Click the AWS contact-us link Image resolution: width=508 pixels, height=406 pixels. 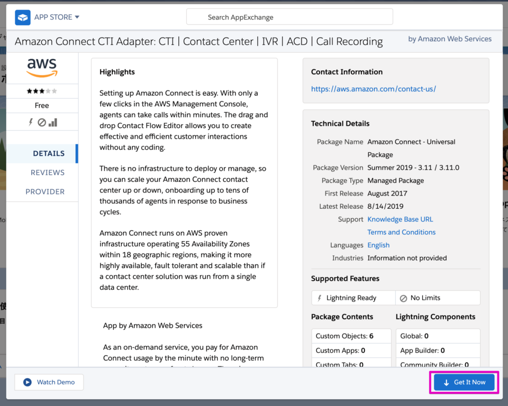coord(373,89)
